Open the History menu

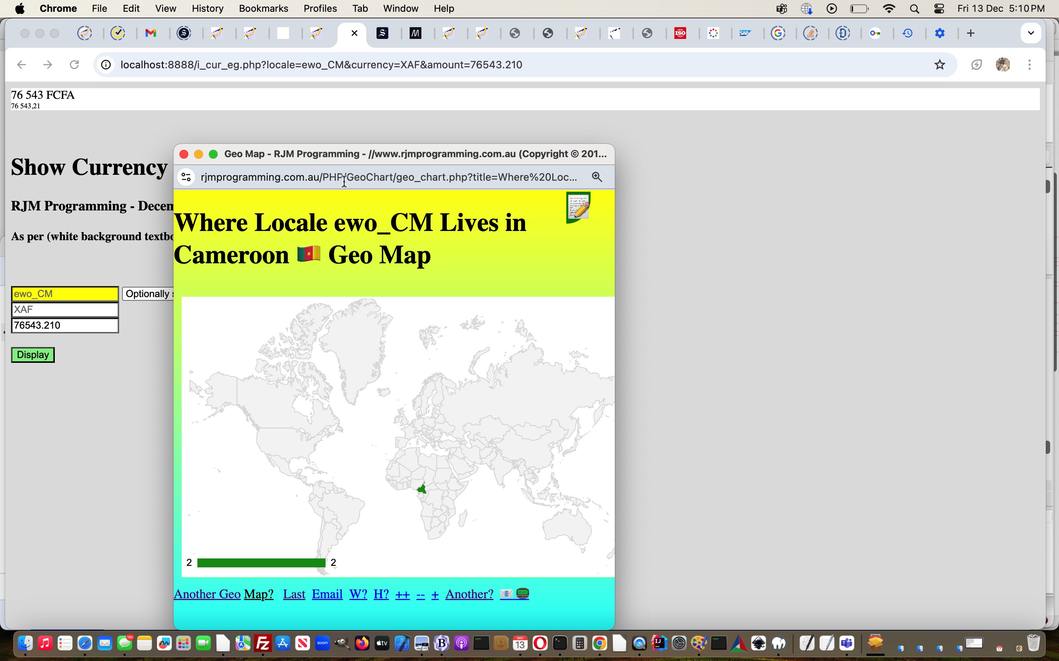[x=207, y=8]
